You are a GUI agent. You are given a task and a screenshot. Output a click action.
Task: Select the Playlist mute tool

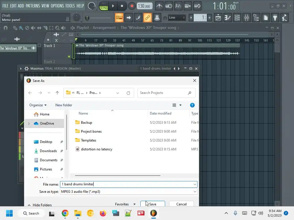coord(33,28)
